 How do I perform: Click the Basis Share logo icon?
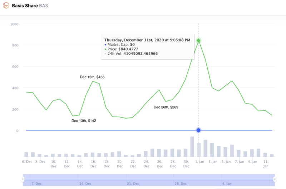[x=6, y=5]
